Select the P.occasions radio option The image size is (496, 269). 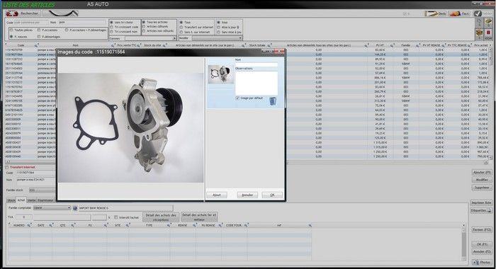point(39,30)
